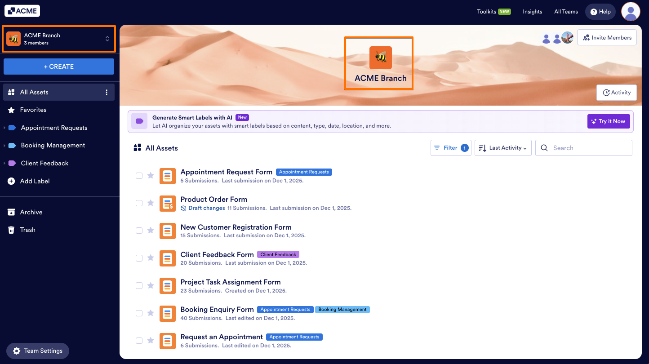Click the blue CREATE button
This screenshot has width=649, height=364.
pos(59,67)
